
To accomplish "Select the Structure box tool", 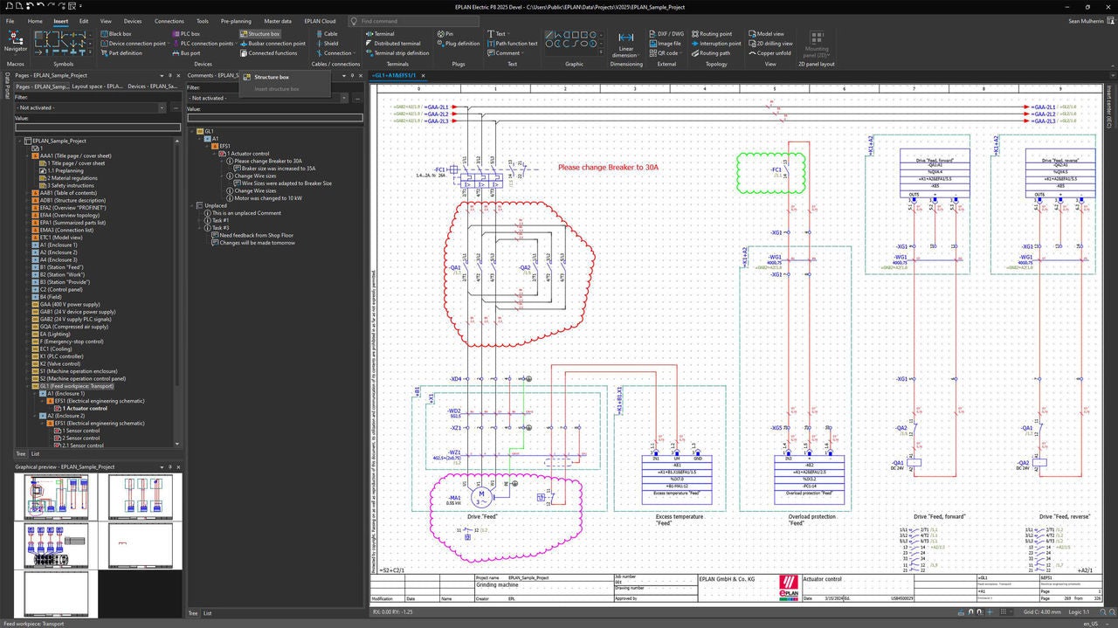I will pos(262,34).
